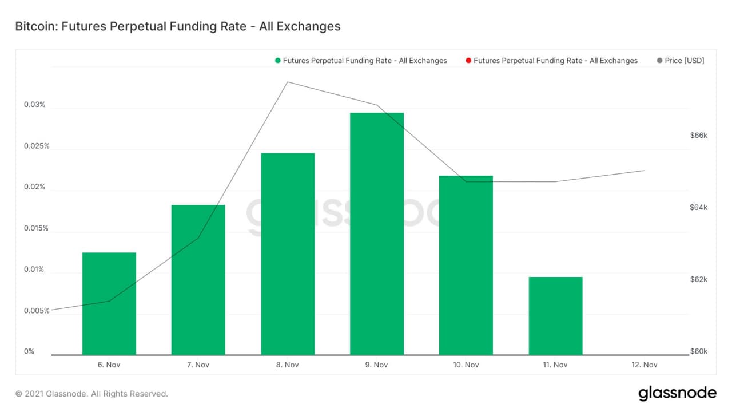Click the green legend dot for Funding Rate
The width and height of the screenshot is (732, 412).
pos(278,61)
